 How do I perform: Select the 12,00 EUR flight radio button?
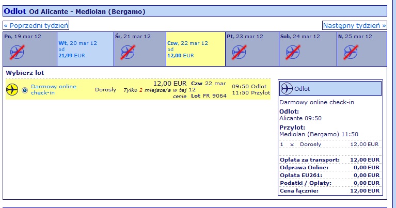(25, 90)
